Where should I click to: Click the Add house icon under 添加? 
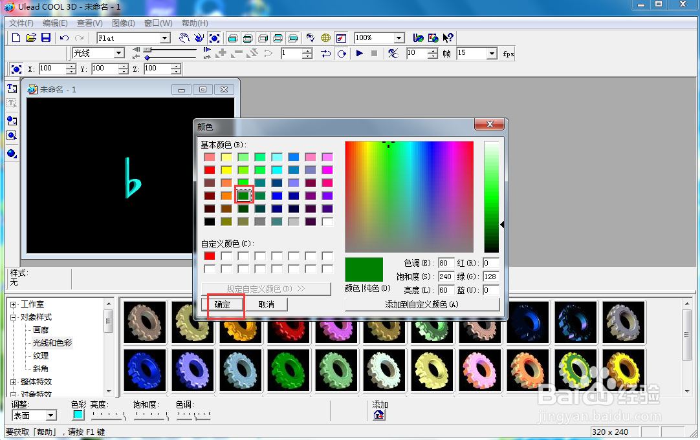(x=379, y=415)
